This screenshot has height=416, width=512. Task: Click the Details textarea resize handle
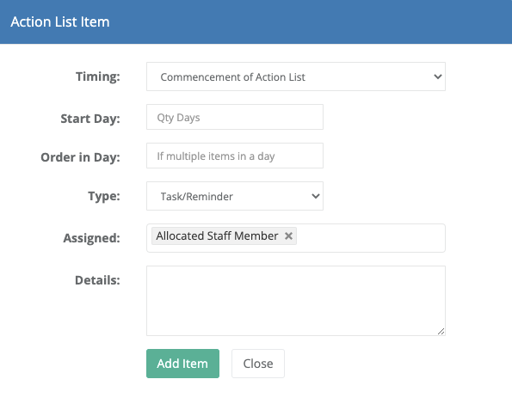point(441,332)
